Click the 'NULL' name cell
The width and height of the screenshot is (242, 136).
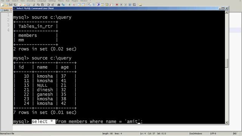pos(42,85)
